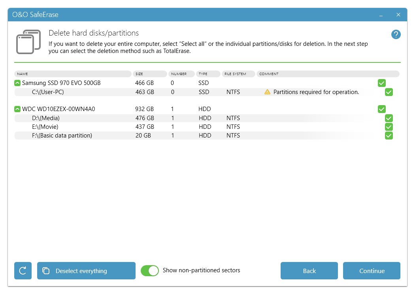Open the help via the question mark icon
415x294 pixels.
point(396,34)
